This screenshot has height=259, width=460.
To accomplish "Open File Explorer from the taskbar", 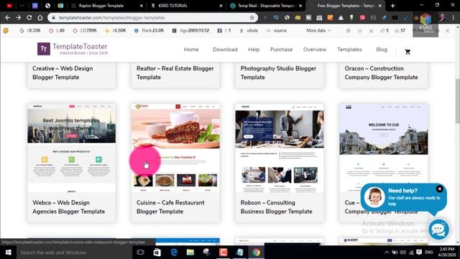I will (x=190, y=253).
